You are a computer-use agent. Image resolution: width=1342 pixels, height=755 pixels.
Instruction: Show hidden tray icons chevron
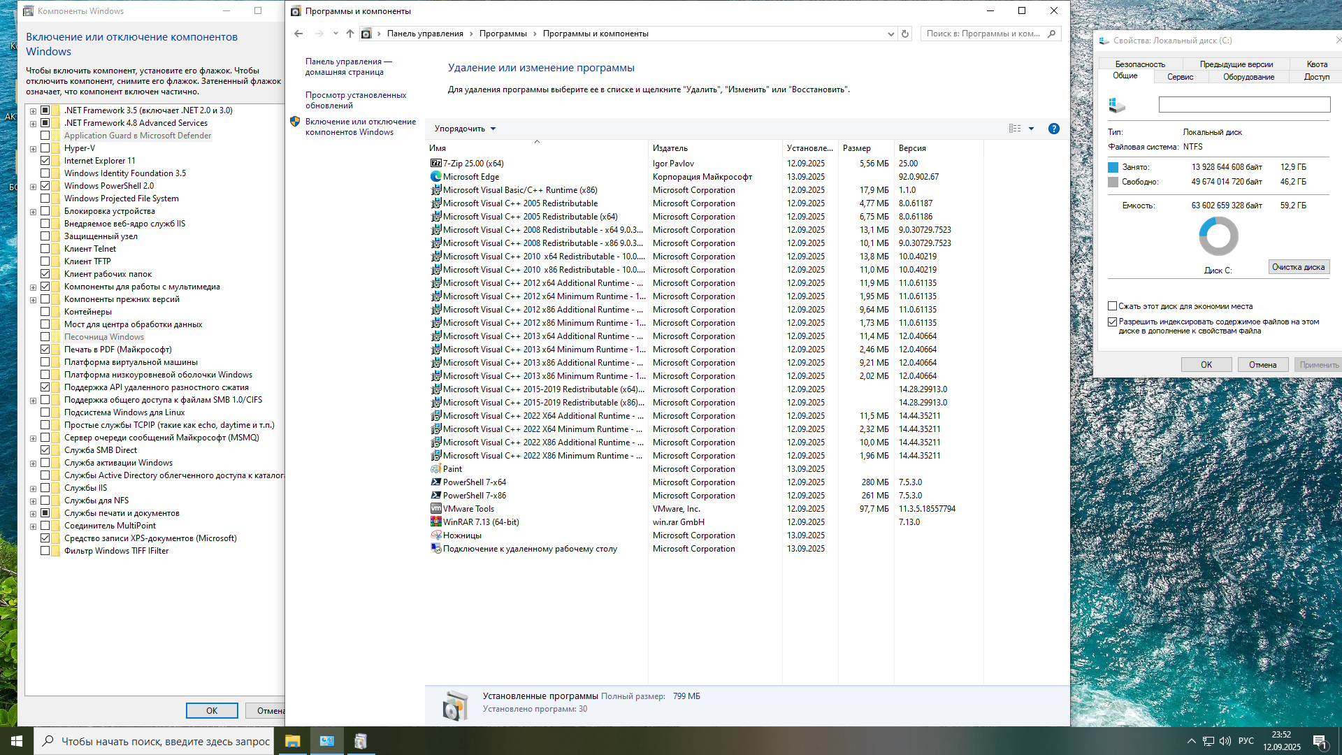(1191, 741)
